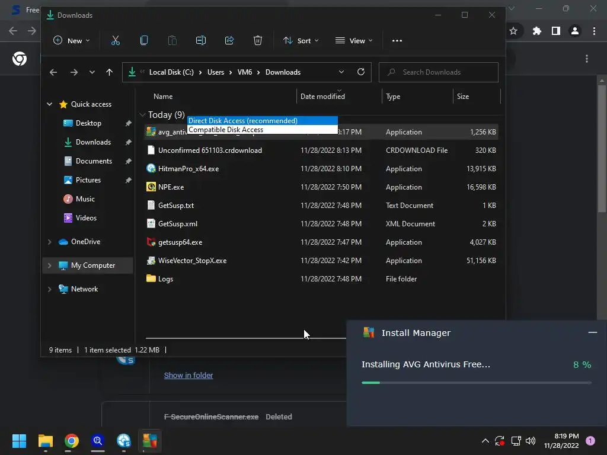The width and height of the screenshot is (607, 455).
Task: Click the Logs folder icon
Action: pos(151,278)
